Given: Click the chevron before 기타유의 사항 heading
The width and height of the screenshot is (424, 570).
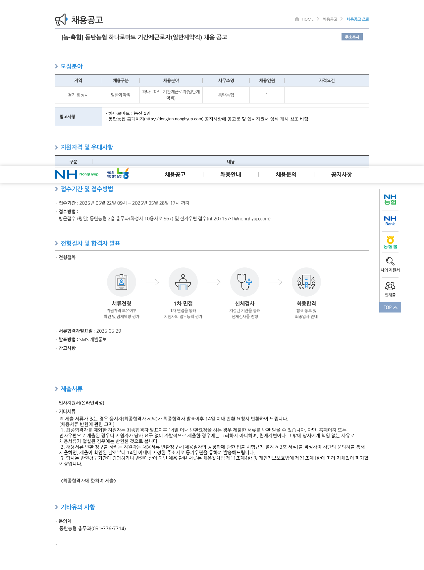Looking at the screenshot, I should (56, 507).
